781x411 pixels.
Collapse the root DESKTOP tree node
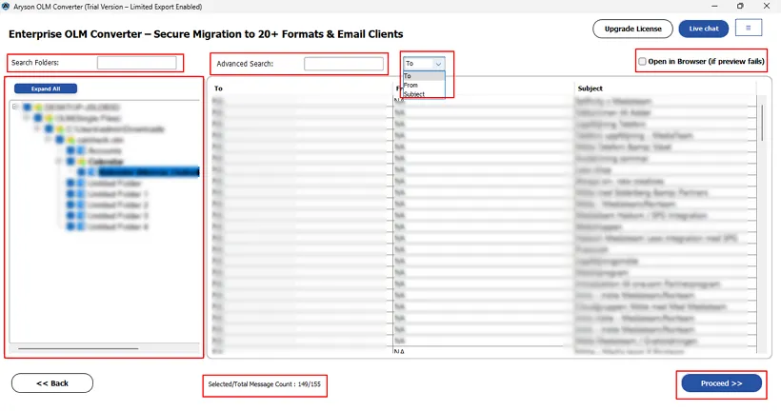(x=15, y=107)
